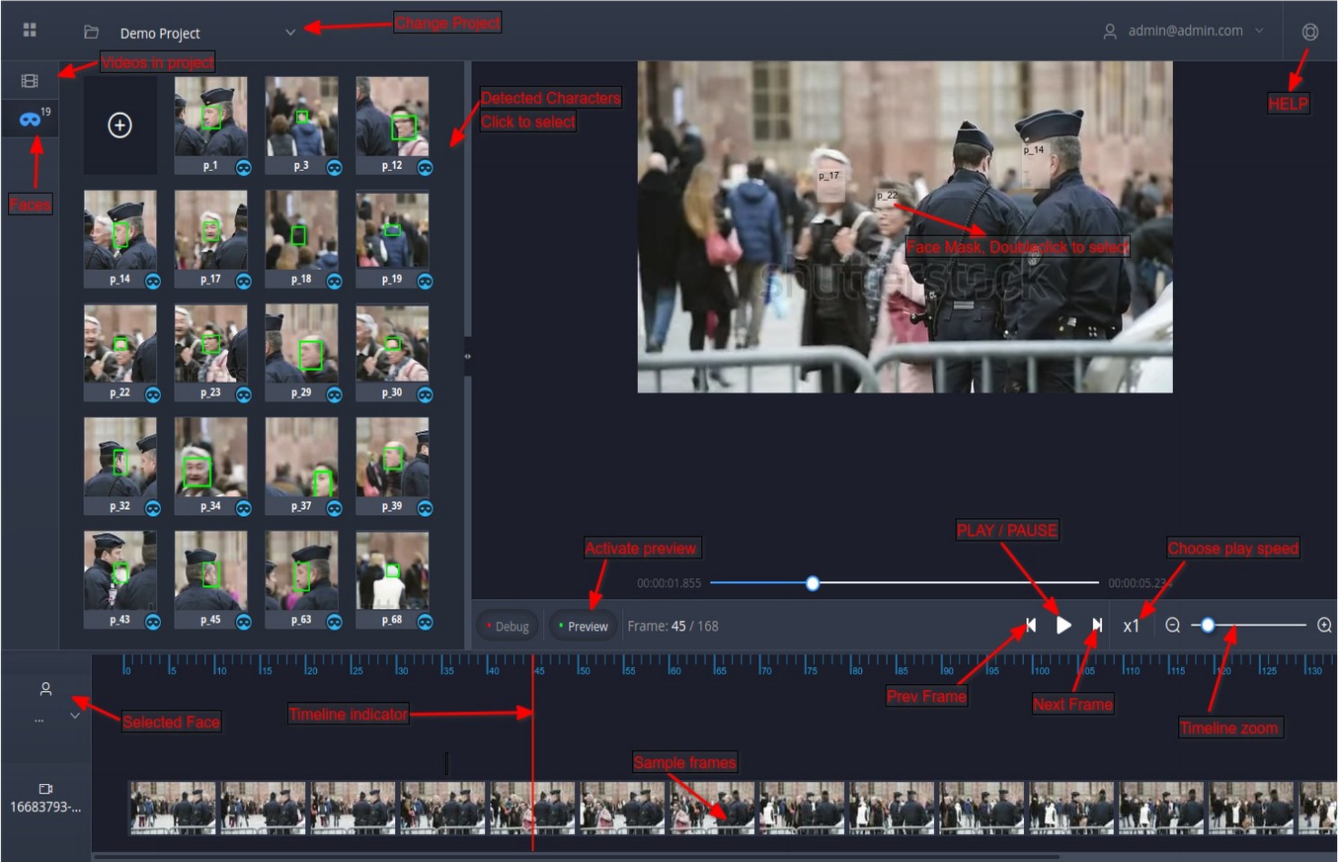Click the play button
Viewport: 1340px width, 862px height.
point(1063,625)
